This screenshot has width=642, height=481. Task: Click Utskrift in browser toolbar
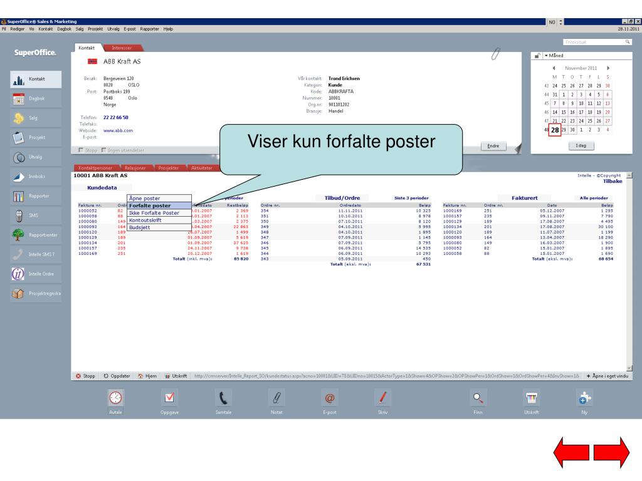(x=176, y=376)
